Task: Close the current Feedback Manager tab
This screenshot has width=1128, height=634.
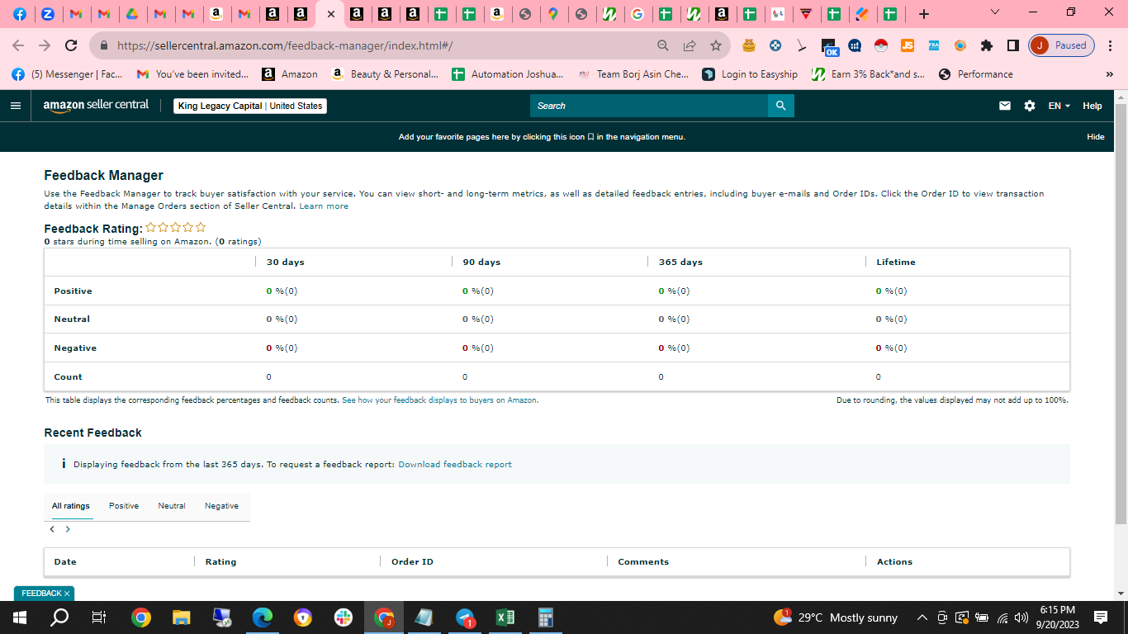Action: [x=330, y=14]
